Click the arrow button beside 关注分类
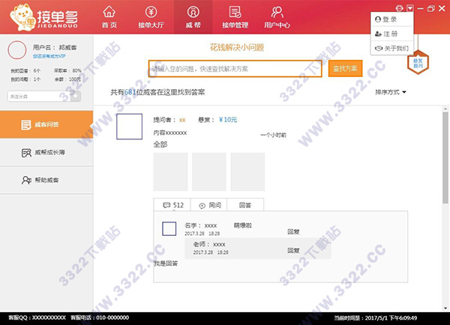This screenshot has height=325, width=450. coord(76,97)
